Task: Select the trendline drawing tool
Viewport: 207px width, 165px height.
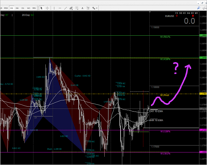Action: pos(66,8)
